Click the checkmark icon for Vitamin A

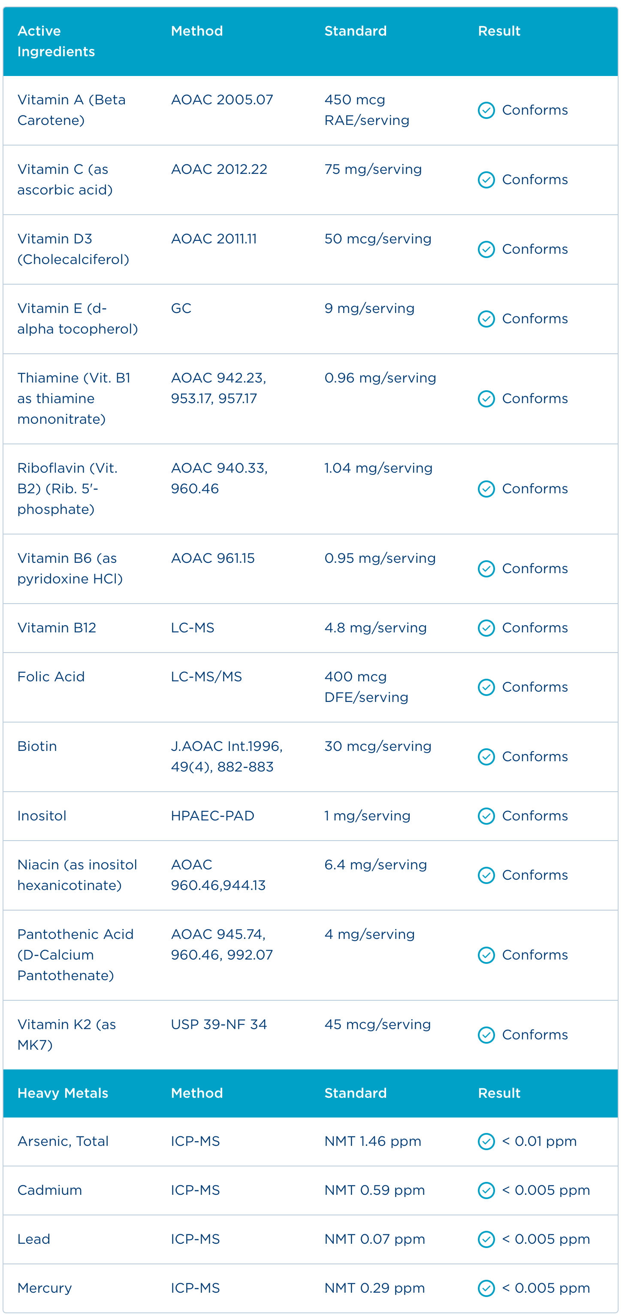coord(486,110)
